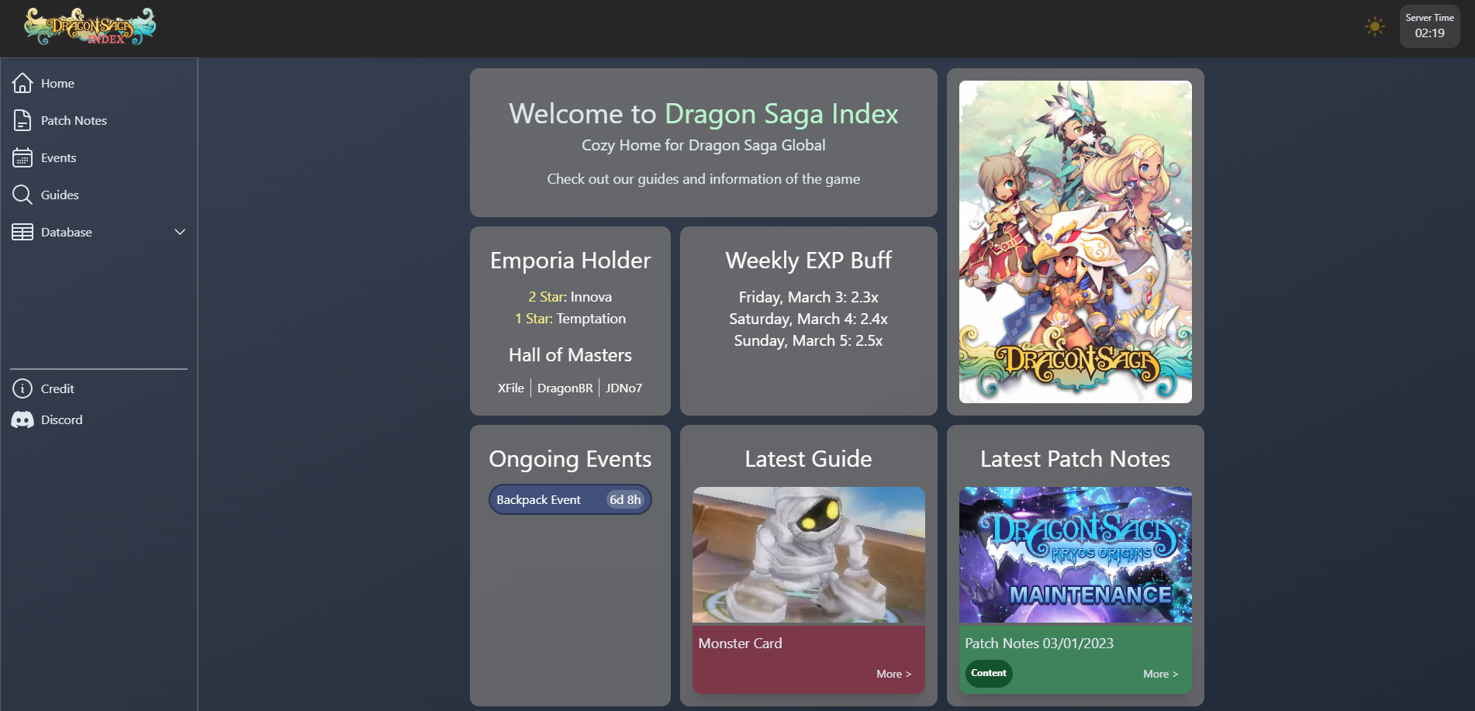The height and width of the screenshot is (711, 1475).
Task: Click the Weekly EXP Buff heading
Action: [x=808, y=261]
